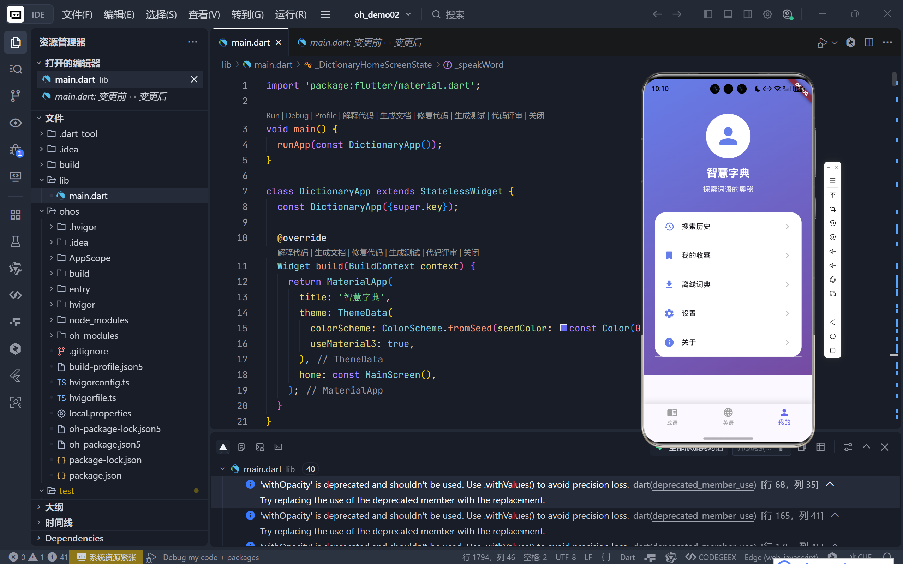Expand the Dependencies section
The image size is (903, 564).
click(x=74, y=538)
